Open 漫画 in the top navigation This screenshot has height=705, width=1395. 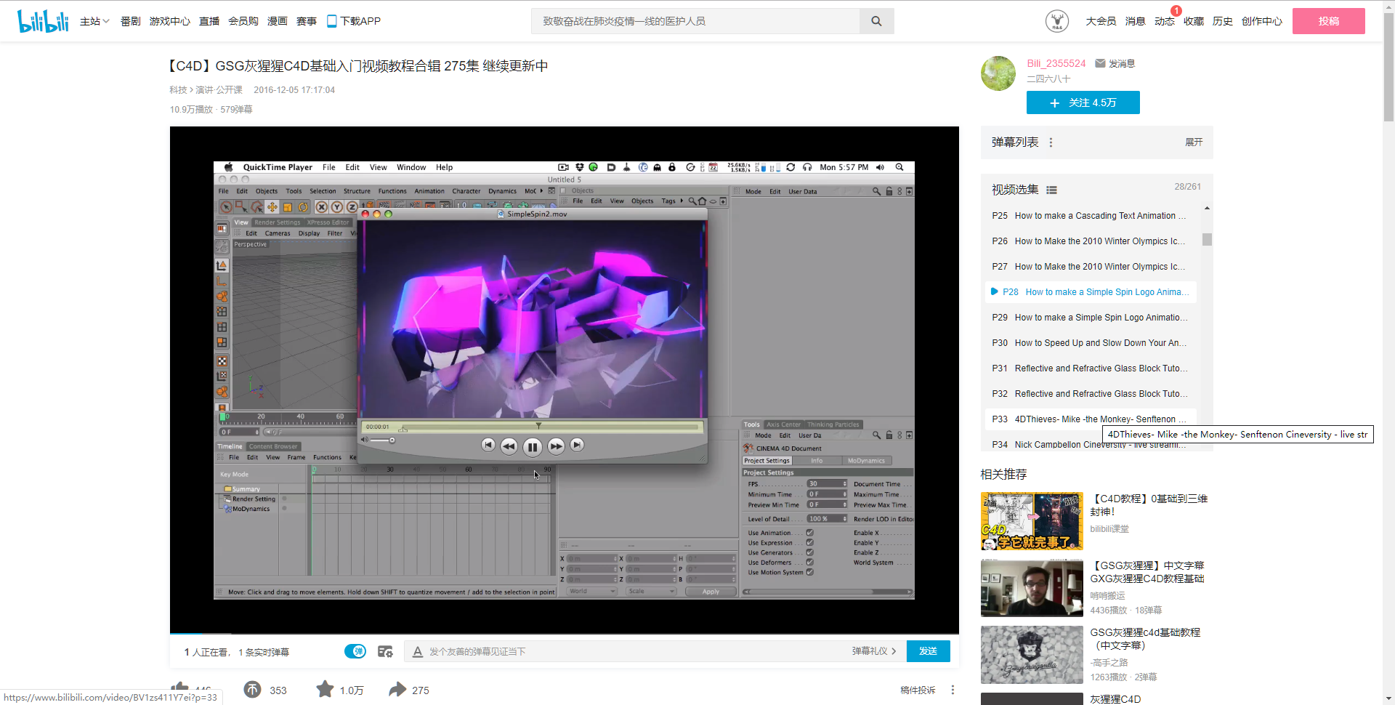(278, 21)
